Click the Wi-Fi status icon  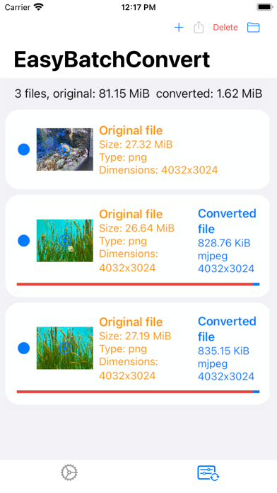(x=39, y=7)
